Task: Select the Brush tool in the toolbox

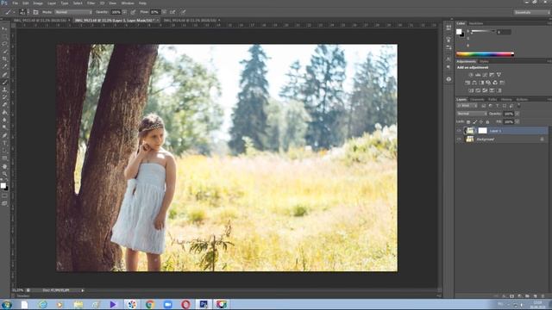Action: point(4,82)
